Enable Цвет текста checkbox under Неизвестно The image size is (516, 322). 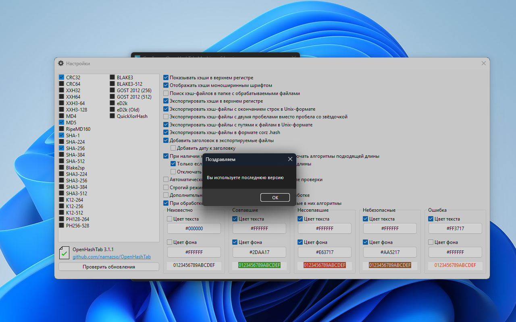pos(170,219)
